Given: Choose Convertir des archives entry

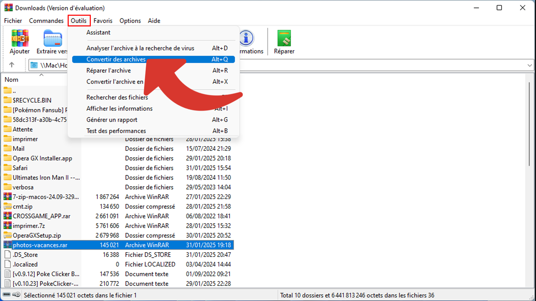Looking at the screenshot, I should pyautogui.click(x=153, y=59).
